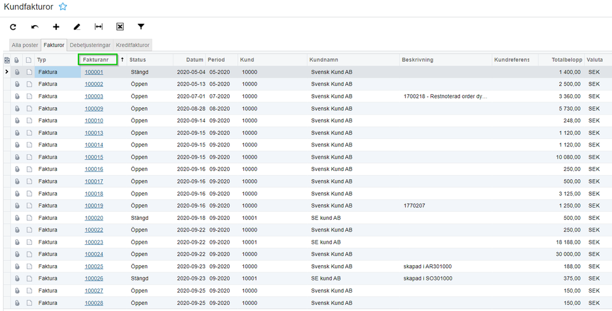Click the pencil edit icon

pyautogui.click(x=77, y=27)
